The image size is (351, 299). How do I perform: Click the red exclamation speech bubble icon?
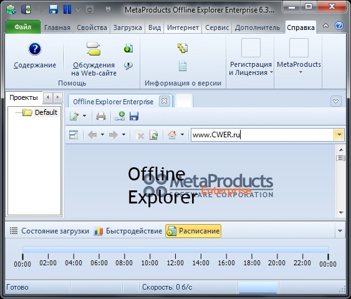(x=128, y=66)
